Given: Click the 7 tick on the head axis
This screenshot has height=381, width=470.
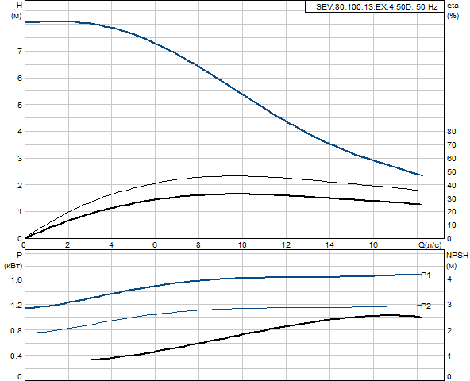Looking at the screenshot, I should (20, 52).
